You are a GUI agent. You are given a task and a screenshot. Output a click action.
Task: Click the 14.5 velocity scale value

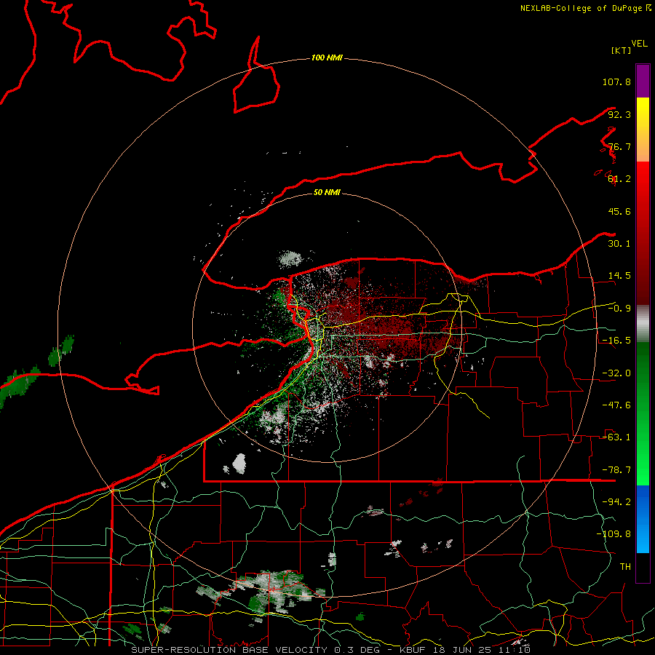619,276
